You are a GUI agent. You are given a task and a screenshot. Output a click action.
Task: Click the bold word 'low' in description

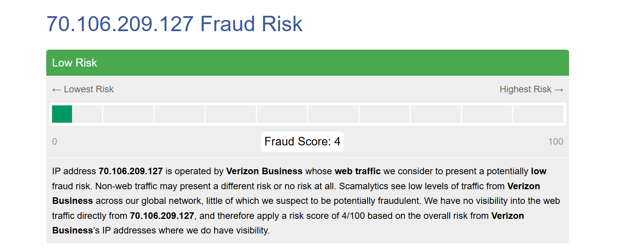(539, 171)
